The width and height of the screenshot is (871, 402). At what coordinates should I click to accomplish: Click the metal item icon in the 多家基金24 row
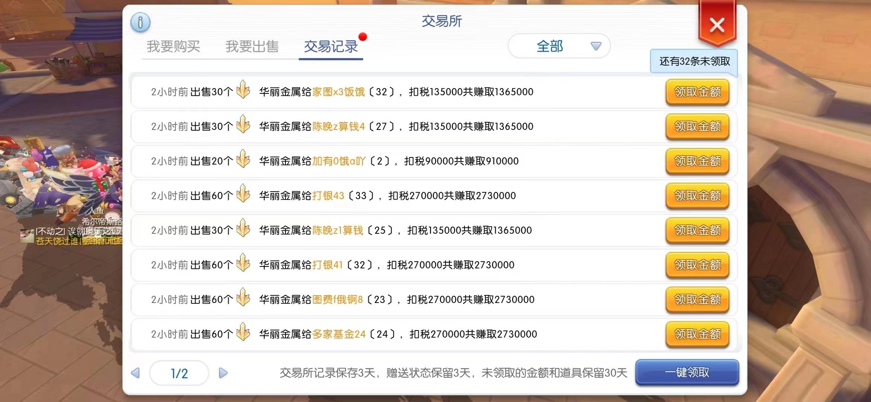point(243,332)
